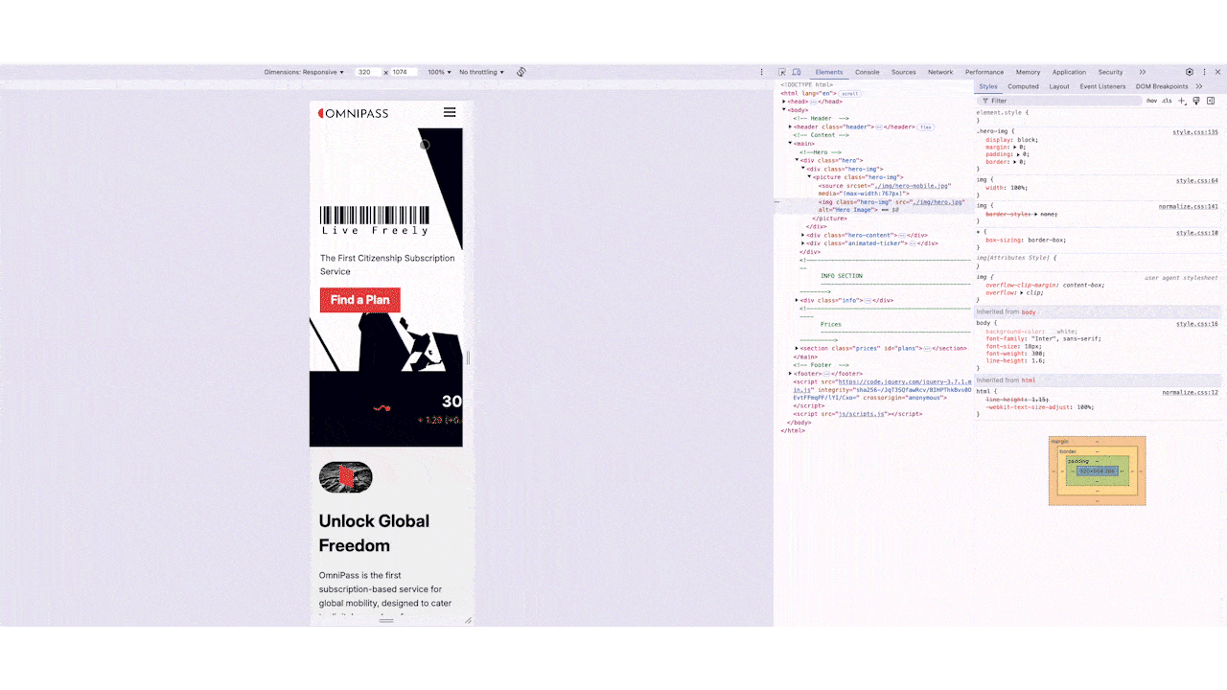Select the img class="hero-img" element row
Screen dimensions: 1227x690
874,206
